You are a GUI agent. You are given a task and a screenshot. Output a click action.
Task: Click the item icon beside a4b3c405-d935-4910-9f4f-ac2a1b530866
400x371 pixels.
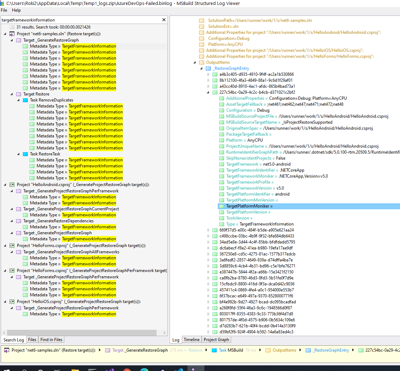tap(215, 74)
